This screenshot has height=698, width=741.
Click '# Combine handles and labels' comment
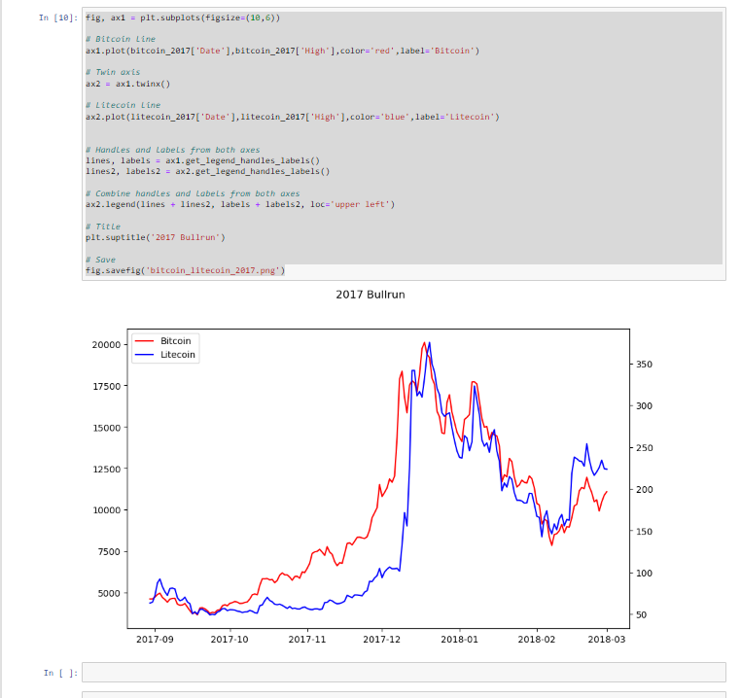[x=193, y=193]
